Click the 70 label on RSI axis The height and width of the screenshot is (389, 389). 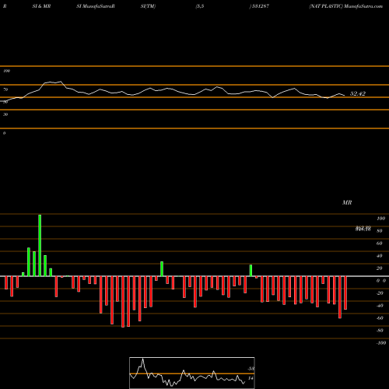(5, 89)
